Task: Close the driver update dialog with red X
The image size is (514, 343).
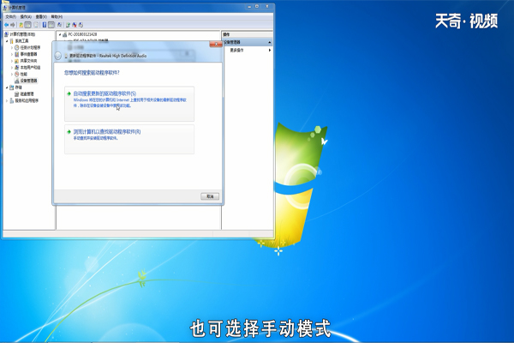Action: (216, 45)
